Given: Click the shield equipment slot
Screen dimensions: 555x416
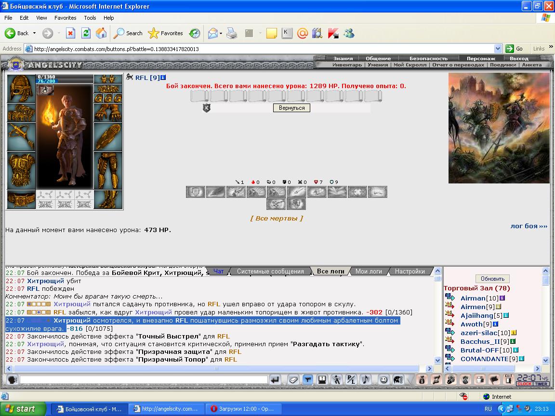Looking at the screenshot, I should (108, 137).
